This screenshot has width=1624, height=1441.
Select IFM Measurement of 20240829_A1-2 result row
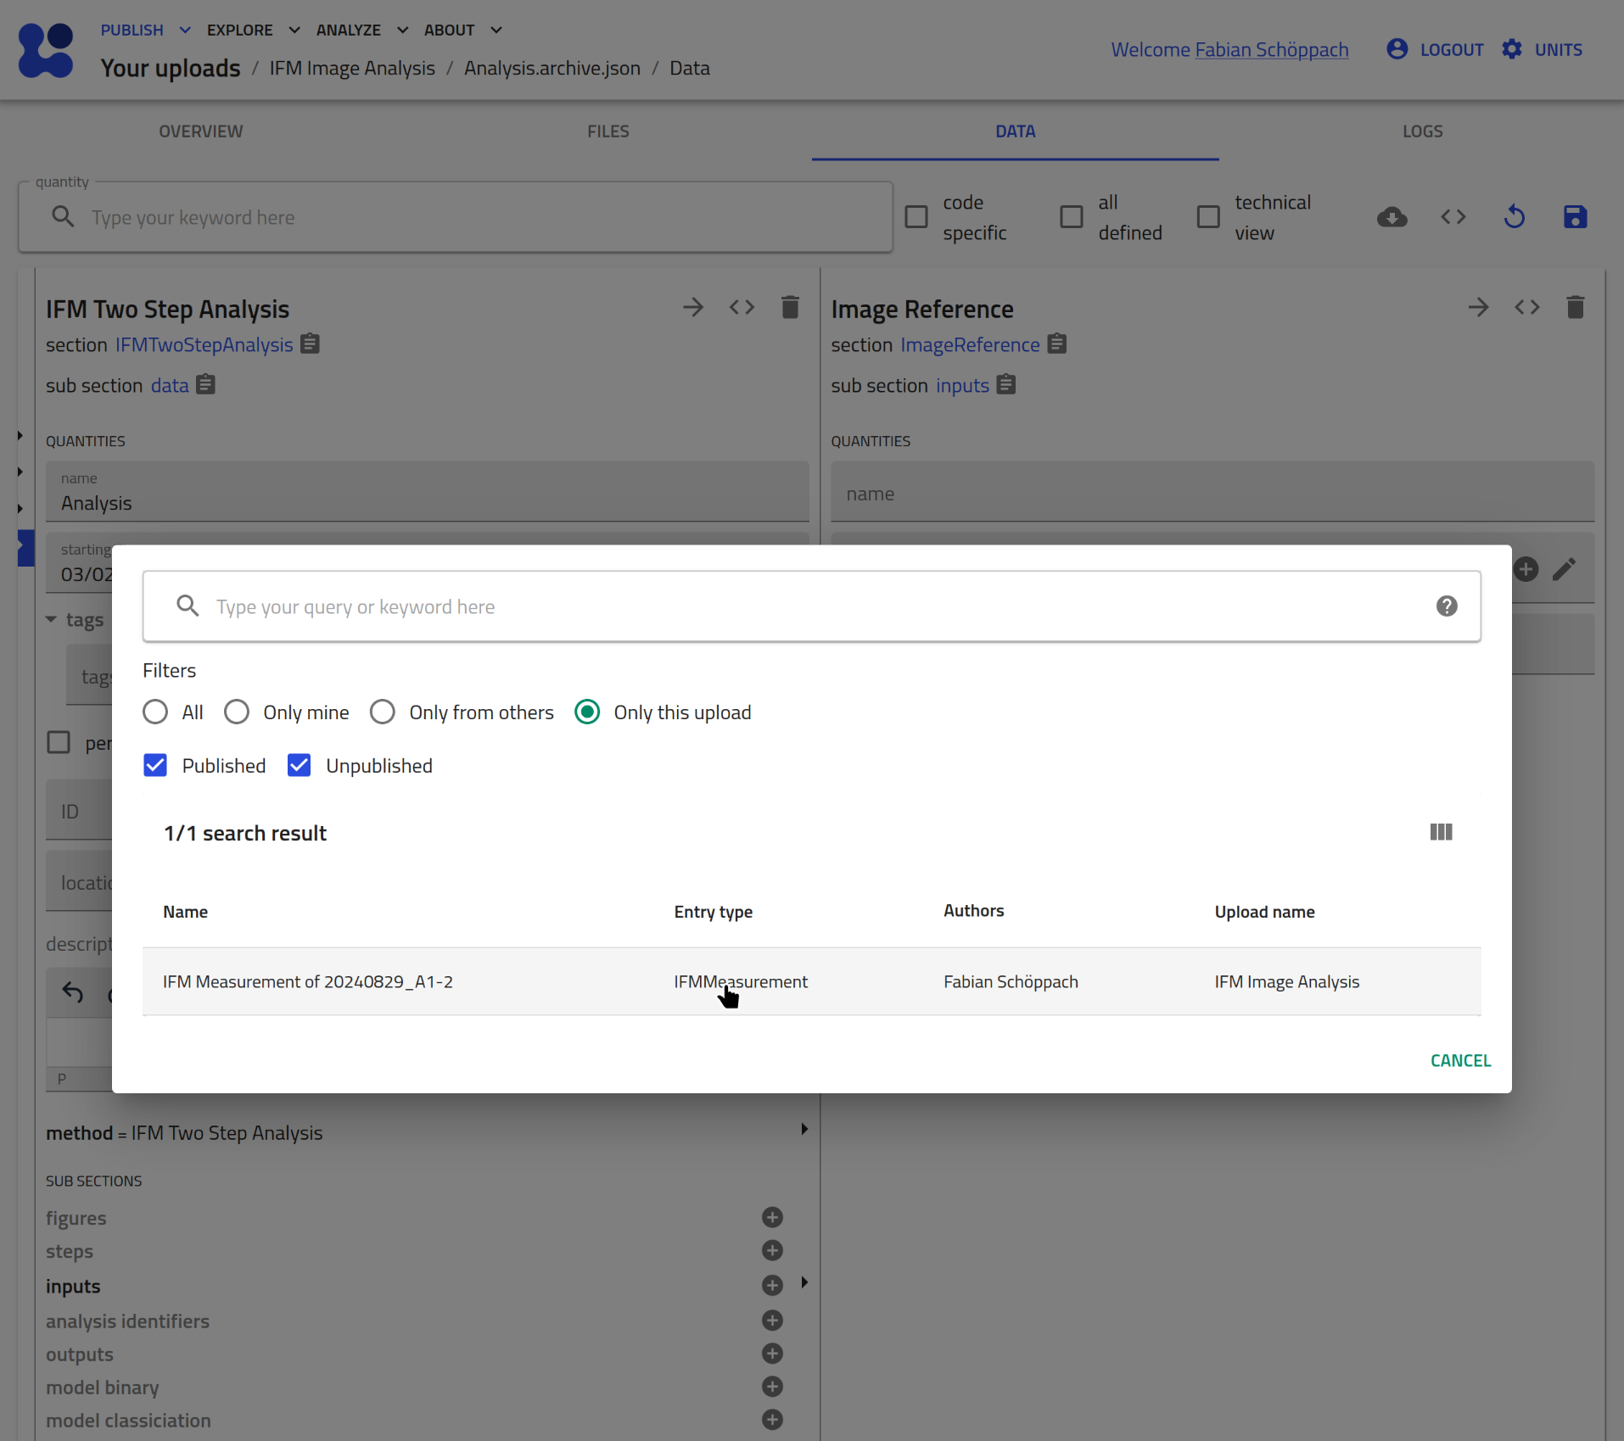click(x=307, y=981)
